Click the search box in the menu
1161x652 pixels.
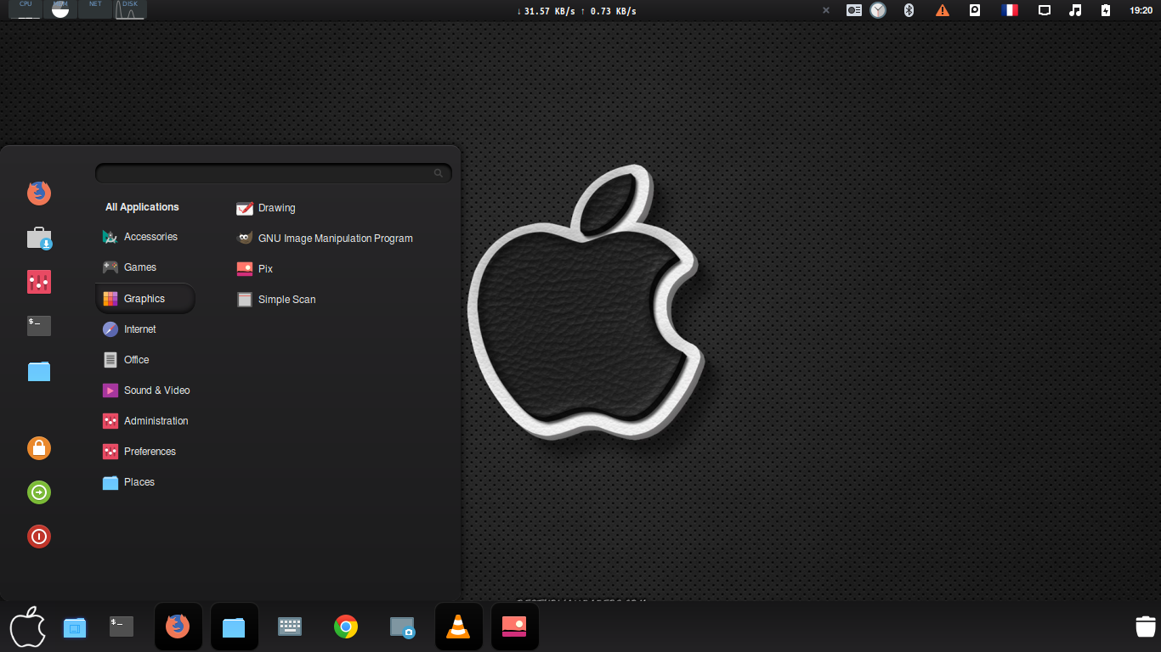[273, 173]
